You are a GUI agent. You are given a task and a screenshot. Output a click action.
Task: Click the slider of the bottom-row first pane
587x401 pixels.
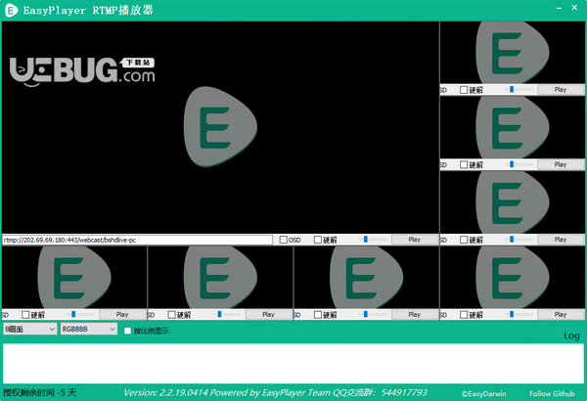(x=81, y=314)
